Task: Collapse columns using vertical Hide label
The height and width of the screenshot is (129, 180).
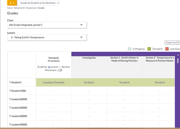Action: pyautogui.click(x=177, y=61)
